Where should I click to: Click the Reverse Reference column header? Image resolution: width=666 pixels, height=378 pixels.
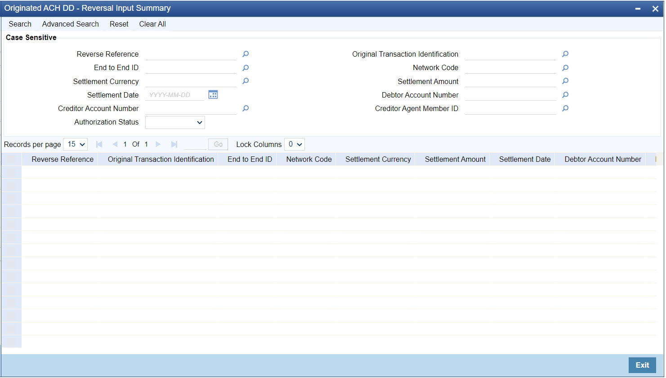[63, 160]
